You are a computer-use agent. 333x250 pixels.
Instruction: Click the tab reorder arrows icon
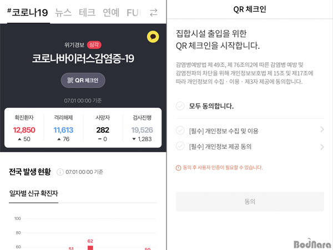coord(154,13)
